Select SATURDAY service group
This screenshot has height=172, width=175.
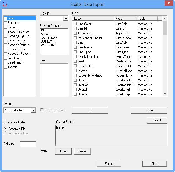49,38
